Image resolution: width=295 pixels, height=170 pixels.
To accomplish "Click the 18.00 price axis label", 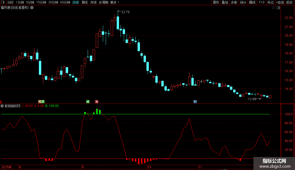I will [x=288, y=53].
